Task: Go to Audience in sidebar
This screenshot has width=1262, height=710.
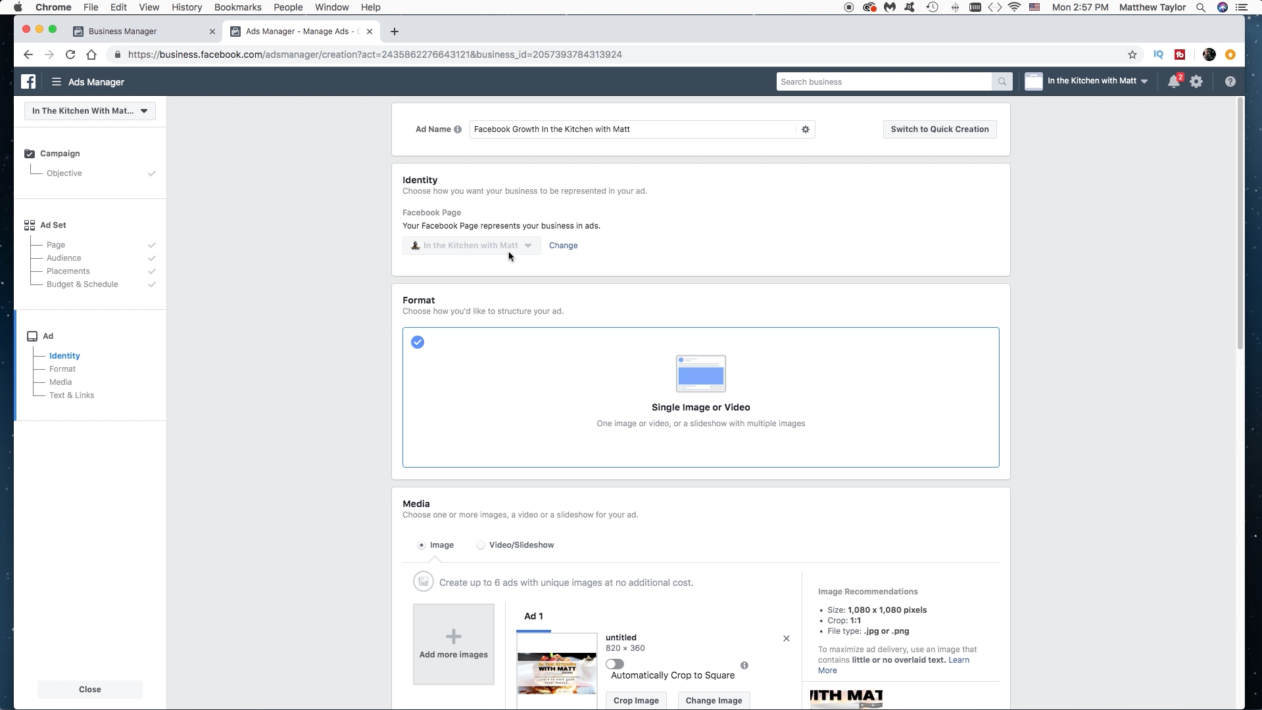Action: pyautogui.click(x=64, y=258)
